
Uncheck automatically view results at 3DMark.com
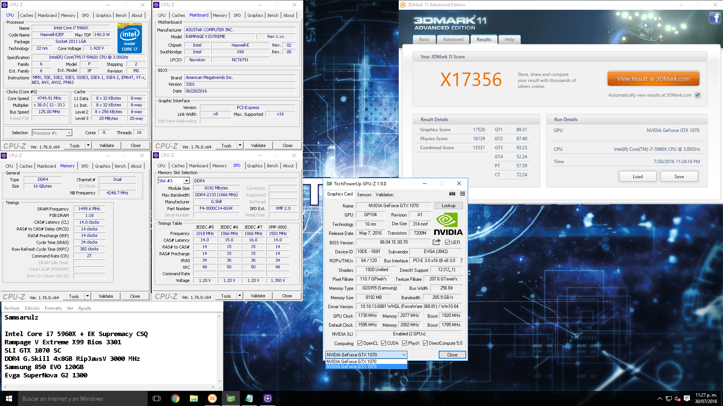[697, 95]
